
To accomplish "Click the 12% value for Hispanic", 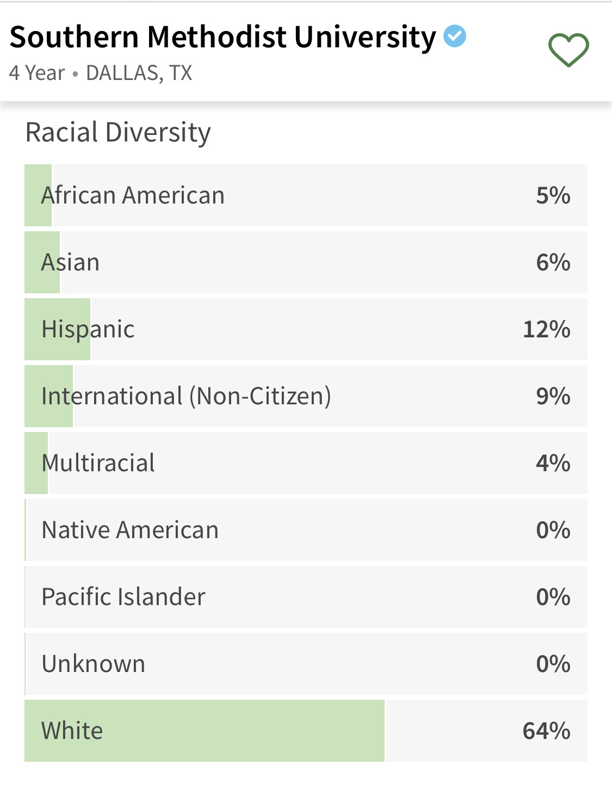I will click(x=547, y=329).
